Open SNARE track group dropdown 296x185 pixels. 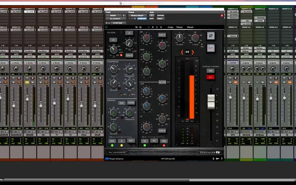tap(30, 63)
